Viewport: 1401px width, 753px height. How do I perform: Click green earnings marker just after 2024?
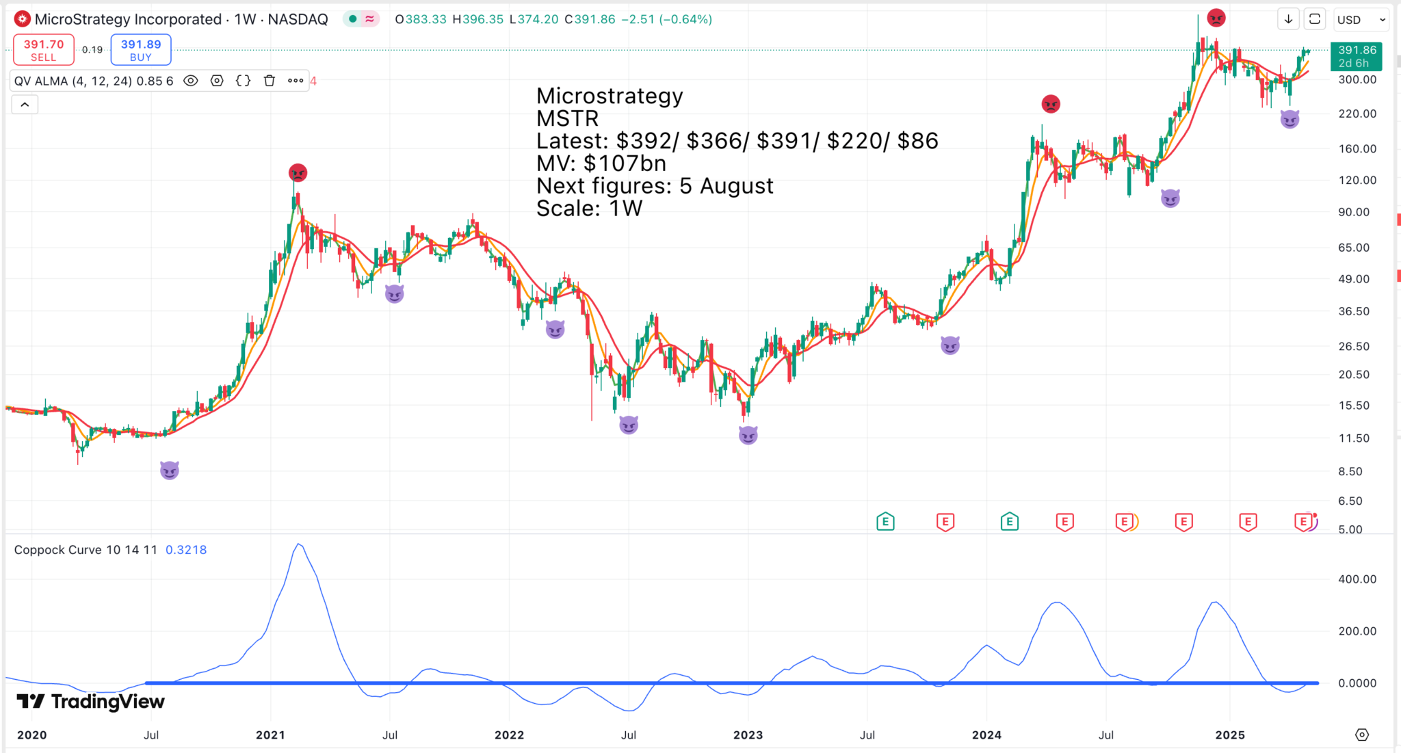[1009, 522]
